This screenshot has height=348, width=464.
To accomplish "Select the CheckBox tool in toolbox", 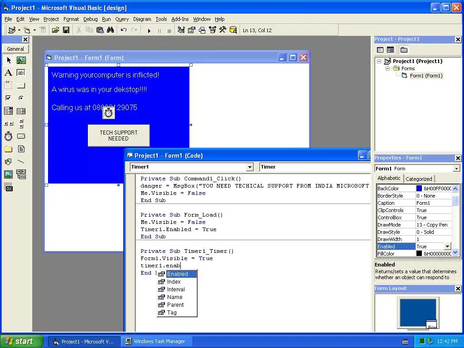I will (x=9, y=98).
